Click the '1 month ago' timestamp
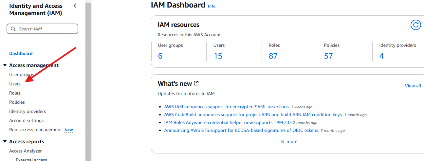Viewport: 425px width, 161px height. click(x=355, y=115)
